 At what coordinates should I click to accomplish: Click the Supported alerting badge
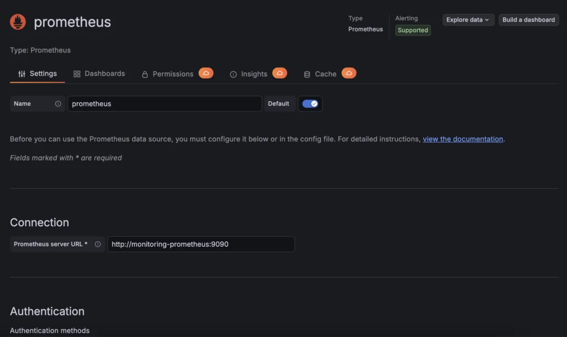click(x=413, y=30)
